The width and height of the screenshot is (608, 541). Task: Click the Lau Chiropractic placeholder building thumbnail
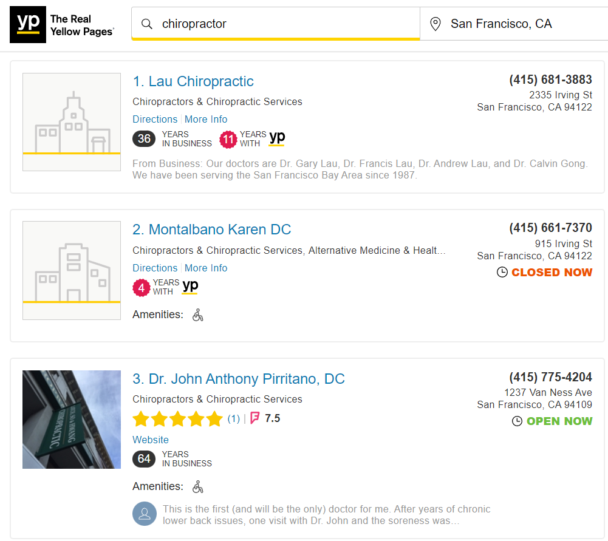(x=72, y=122)
